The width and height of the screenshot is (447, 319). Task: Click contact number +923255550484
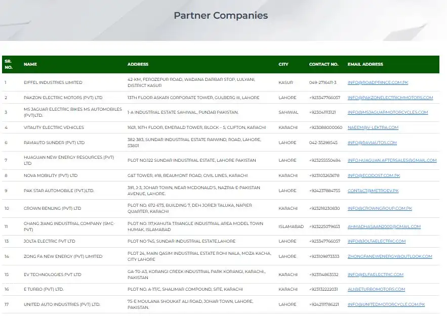[324, 160]
